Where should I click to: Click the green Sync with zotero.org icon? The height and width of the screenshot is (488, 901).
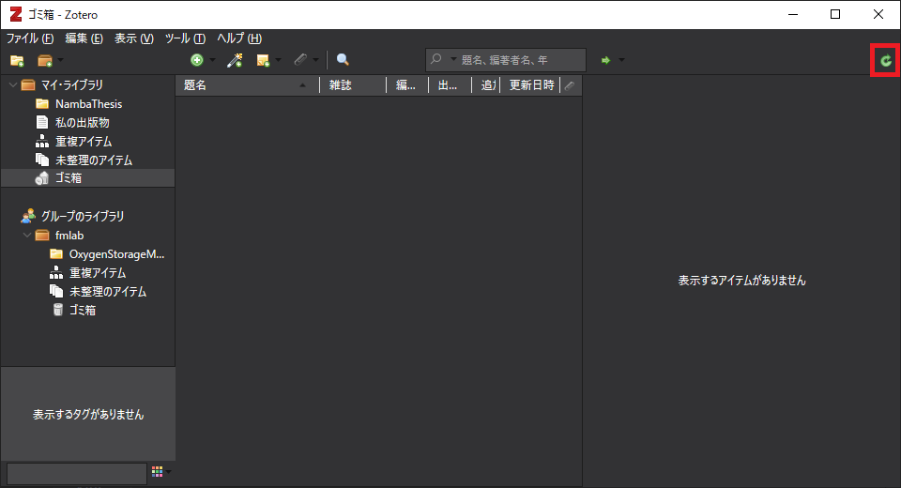click(x=885, y=60)
